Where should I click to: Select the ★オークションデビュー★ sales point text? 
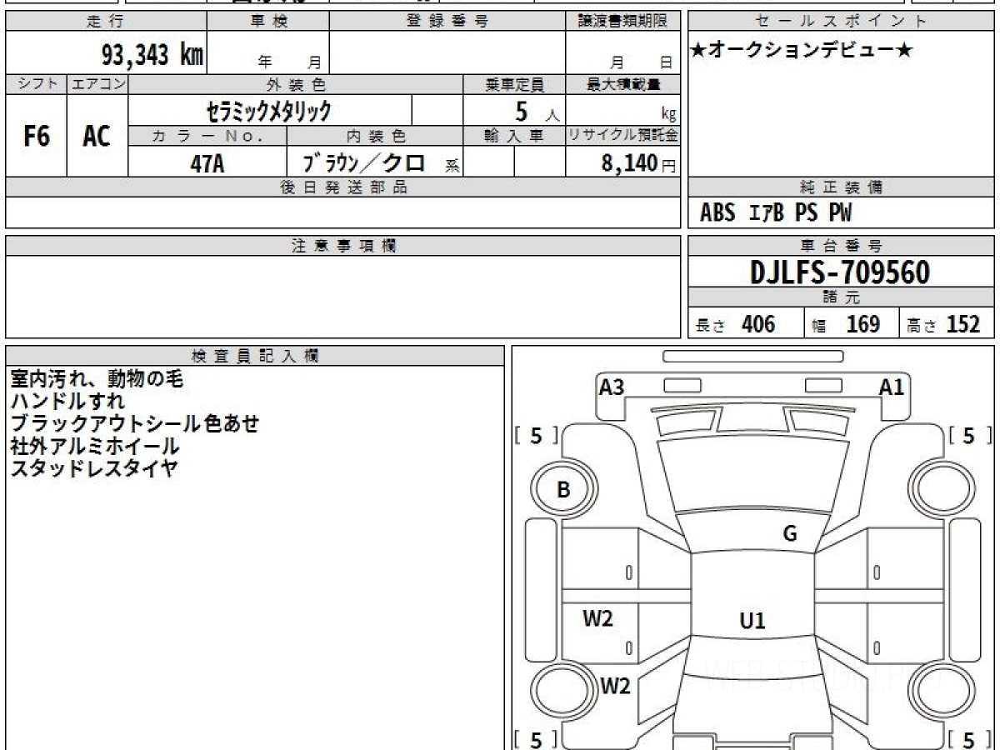(x=802, y=50)
